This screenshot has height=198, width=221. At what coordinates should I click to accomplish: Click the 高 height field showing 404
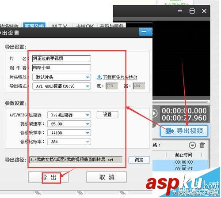tap(139, 86)
